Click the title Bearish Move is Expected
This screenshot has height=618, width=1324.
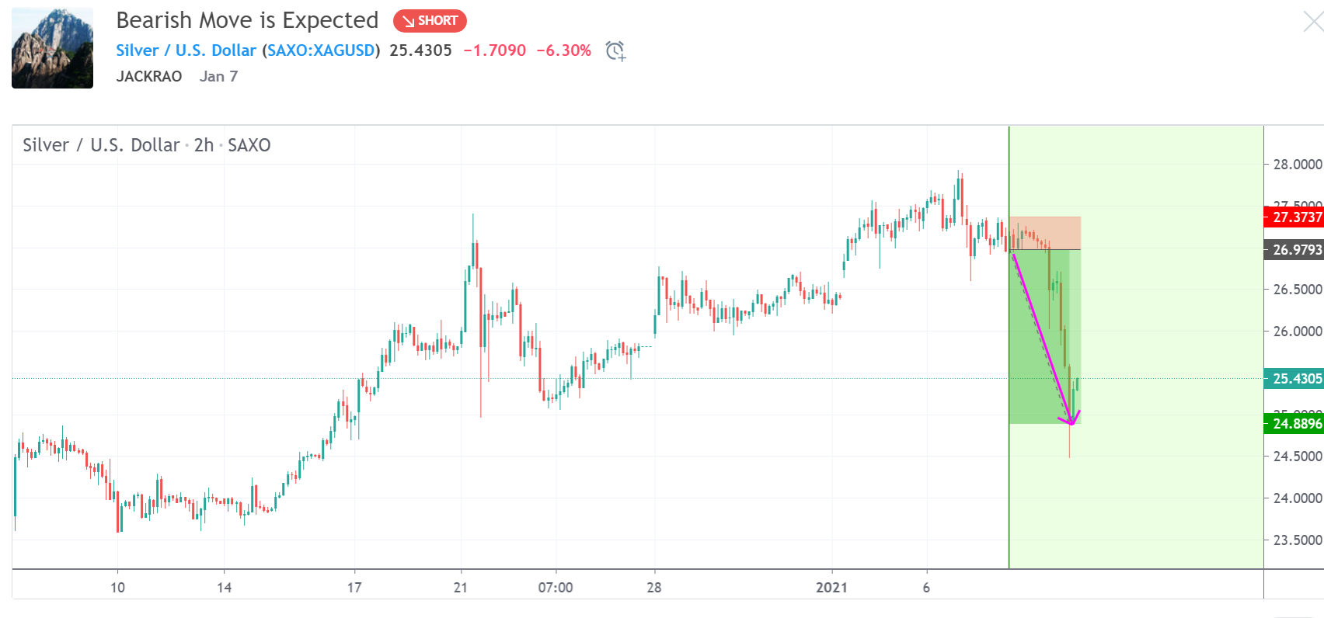click(x=247, y=20)
